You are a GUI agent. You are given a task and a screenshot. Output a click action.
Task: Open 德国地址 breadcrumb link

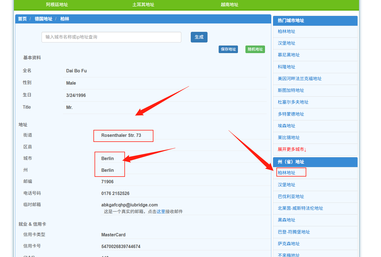tap(44, 19)
